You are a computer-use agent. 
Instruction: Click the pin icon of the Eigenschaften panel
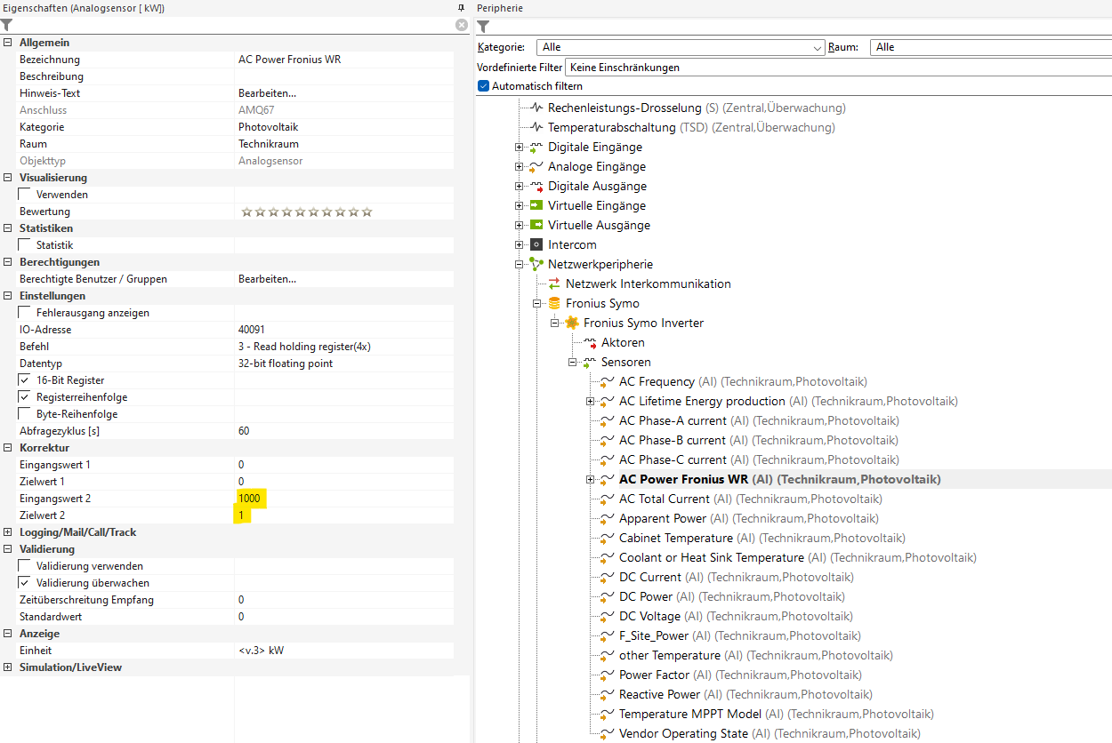pos(460,7)
